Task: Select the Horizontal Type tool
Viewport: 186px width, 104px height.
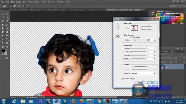Action: (x=7, y=39)
